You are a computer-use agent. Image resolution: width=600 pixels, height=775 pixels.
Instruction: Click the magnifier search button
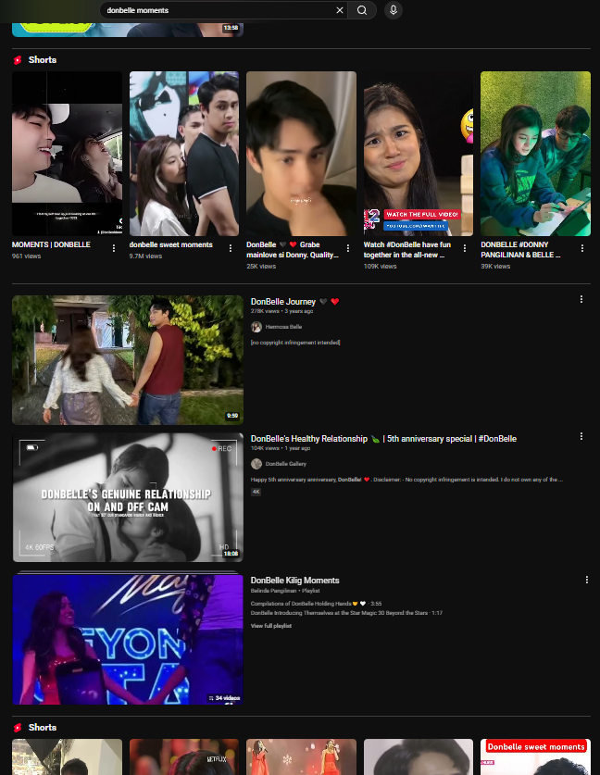(x=362, y=10)
